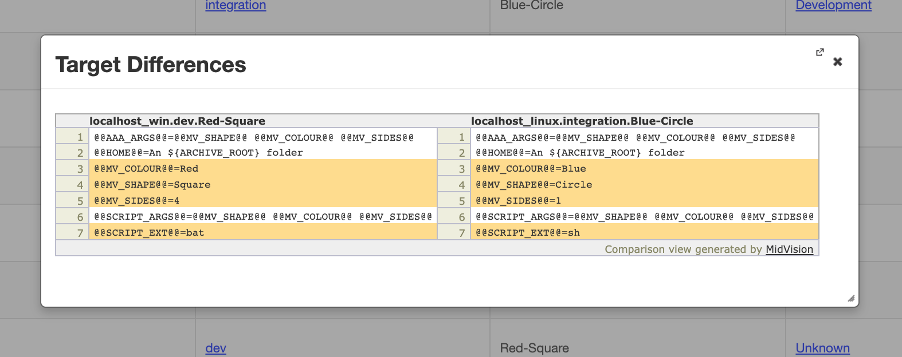Open the dev link below the dialog
Image resolution: width=902 pixels, height=357 pixels.
(x=215, y=348)
